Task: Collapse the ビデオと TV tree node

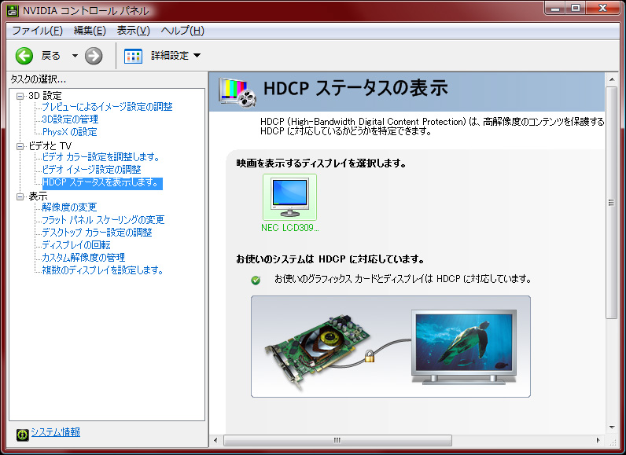Action: click(x=20, y=146)
